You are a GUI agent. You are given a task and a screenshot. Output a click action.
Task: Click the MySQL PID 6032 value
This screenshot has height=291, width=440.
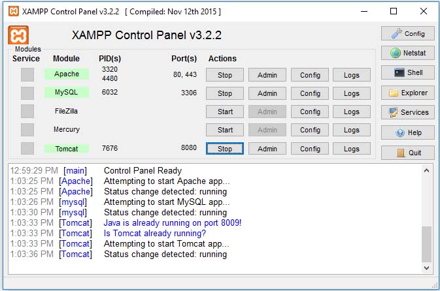pyautogui.click(x=110, y=92)
